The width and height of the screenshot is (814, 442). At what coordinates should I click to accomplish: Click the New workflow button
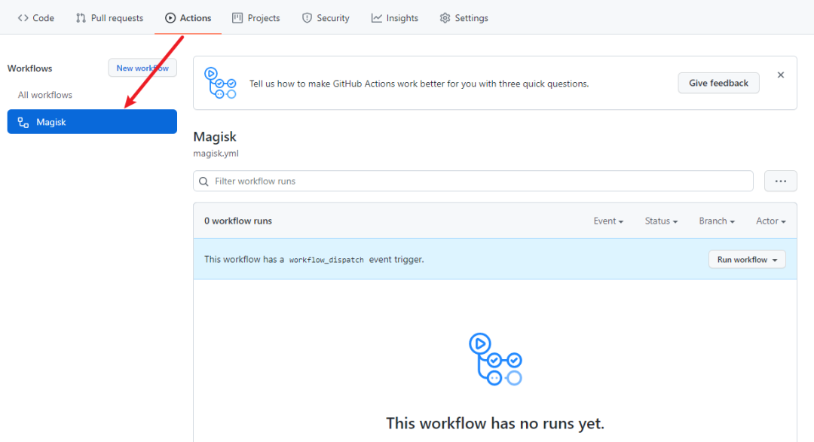tap(142, 67)
